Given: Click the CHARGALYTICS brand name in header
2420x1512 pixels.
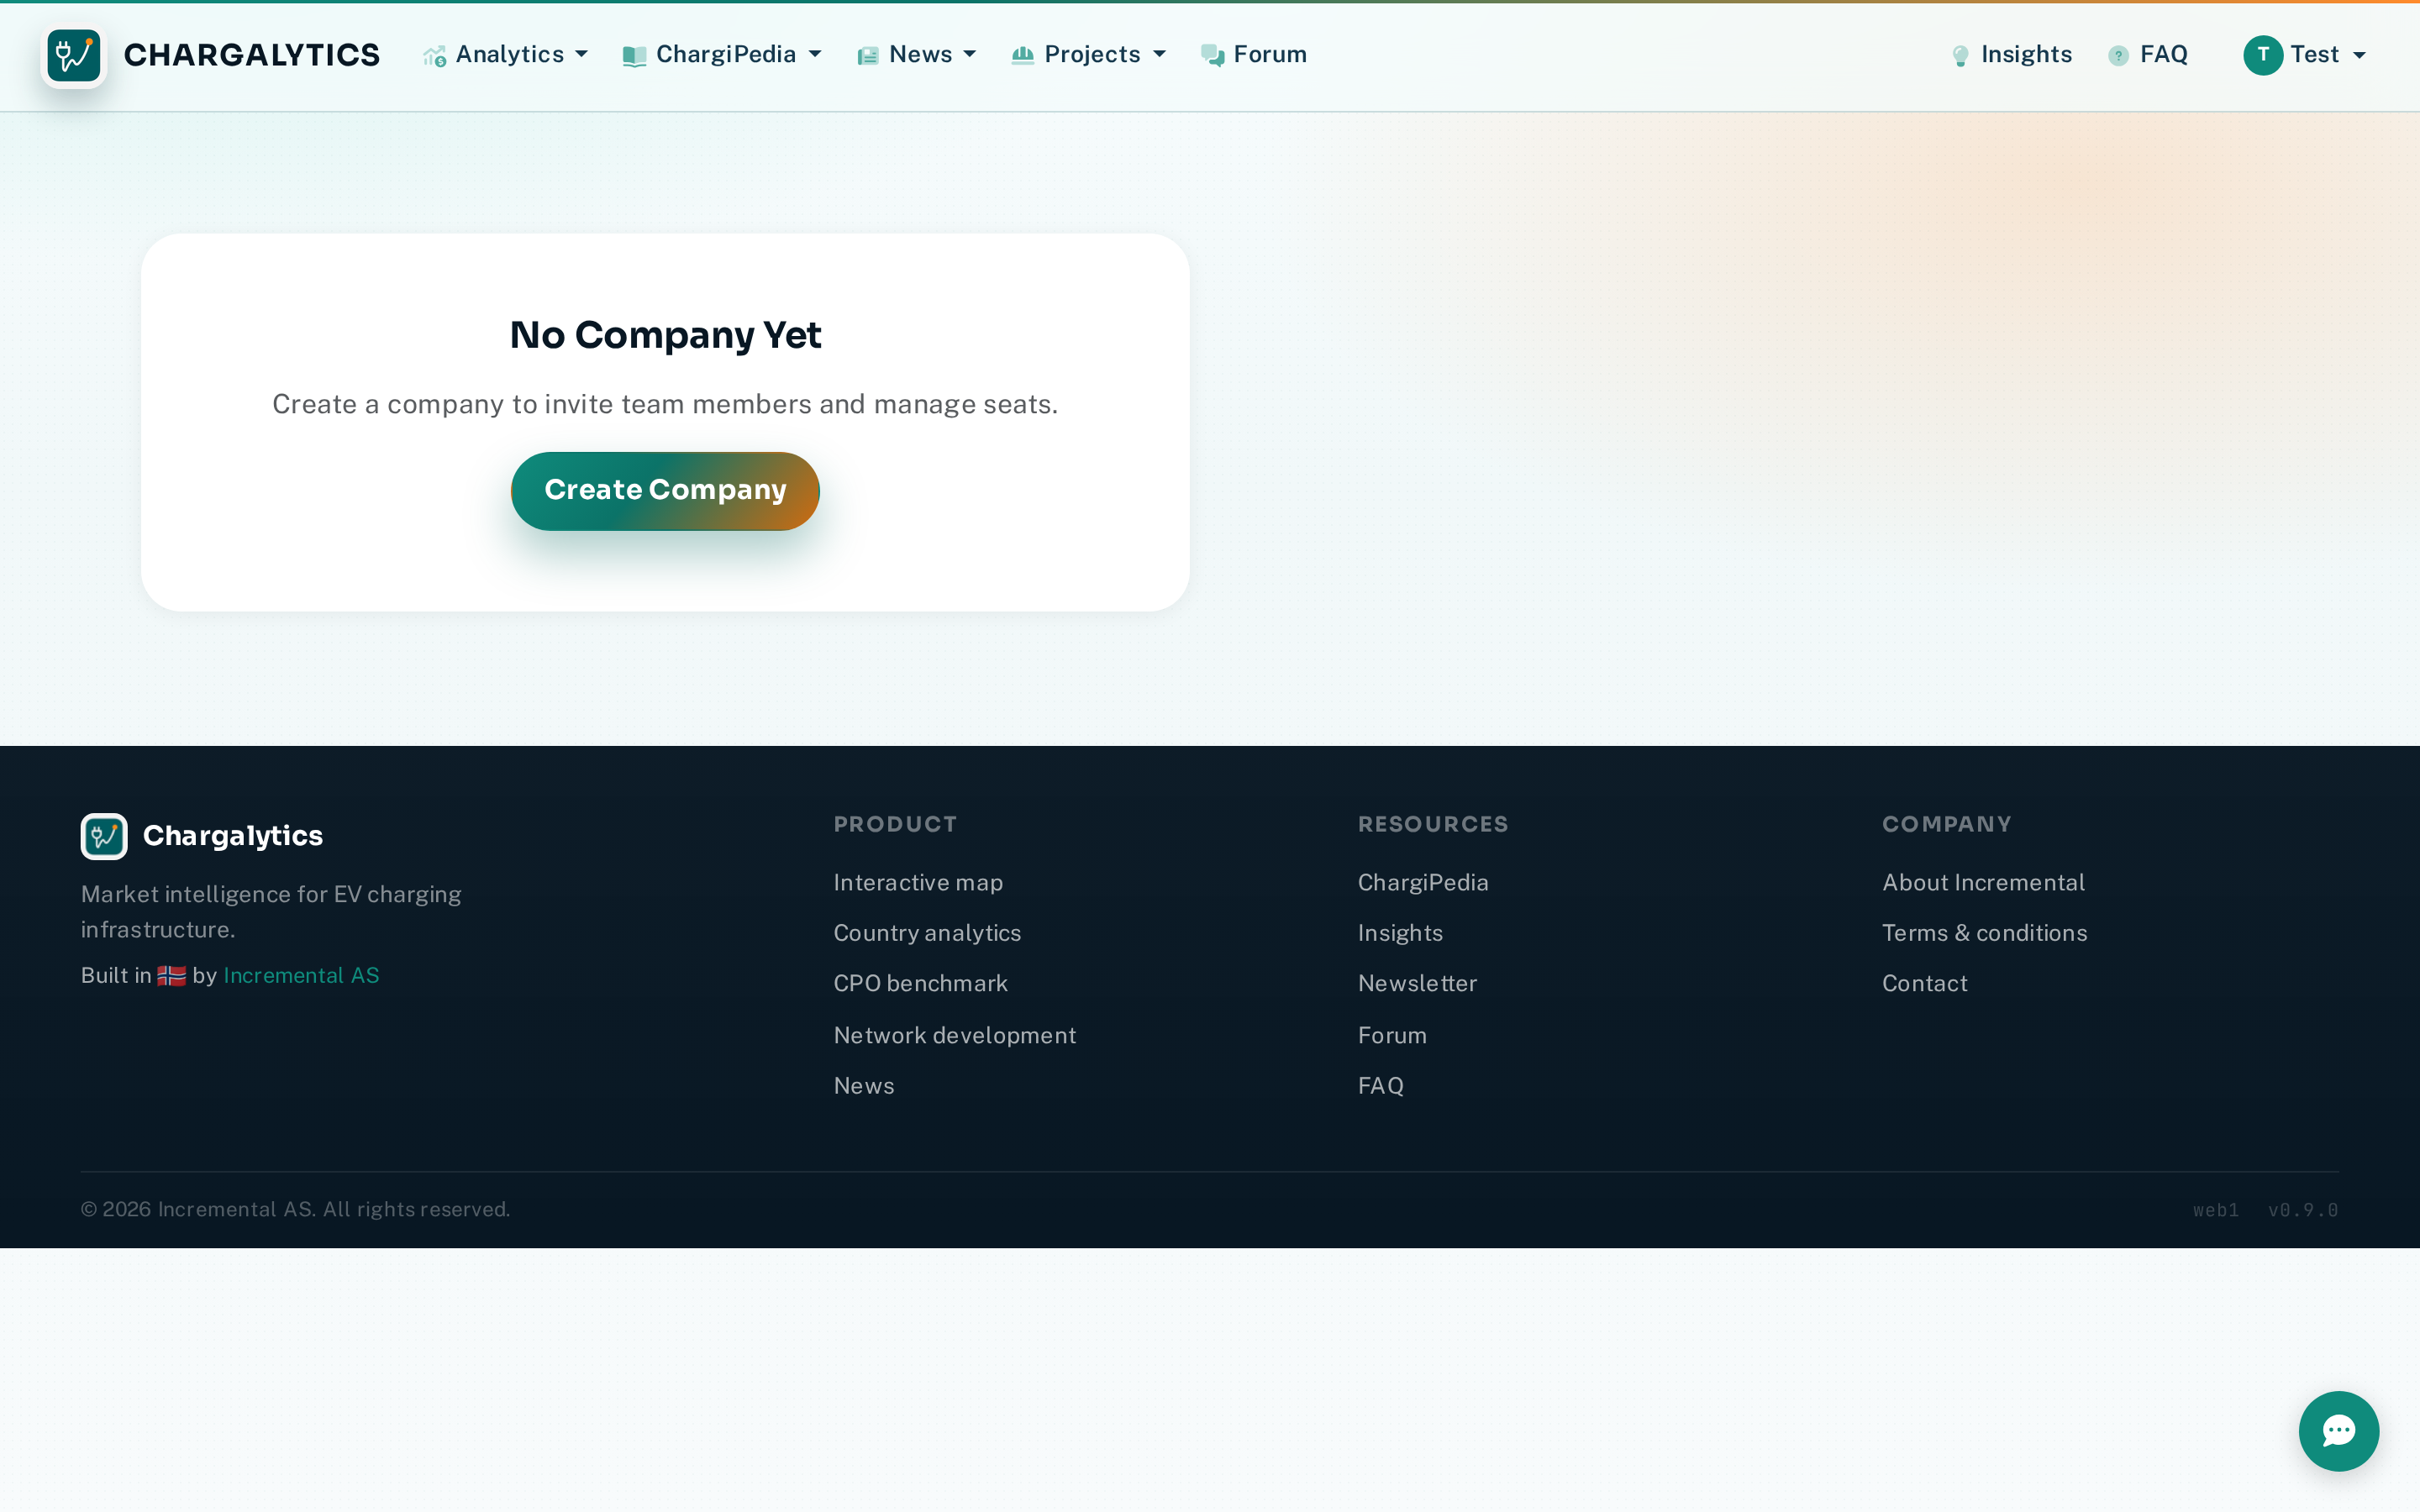Looking at the screenshot, I should tap(252, 55).
